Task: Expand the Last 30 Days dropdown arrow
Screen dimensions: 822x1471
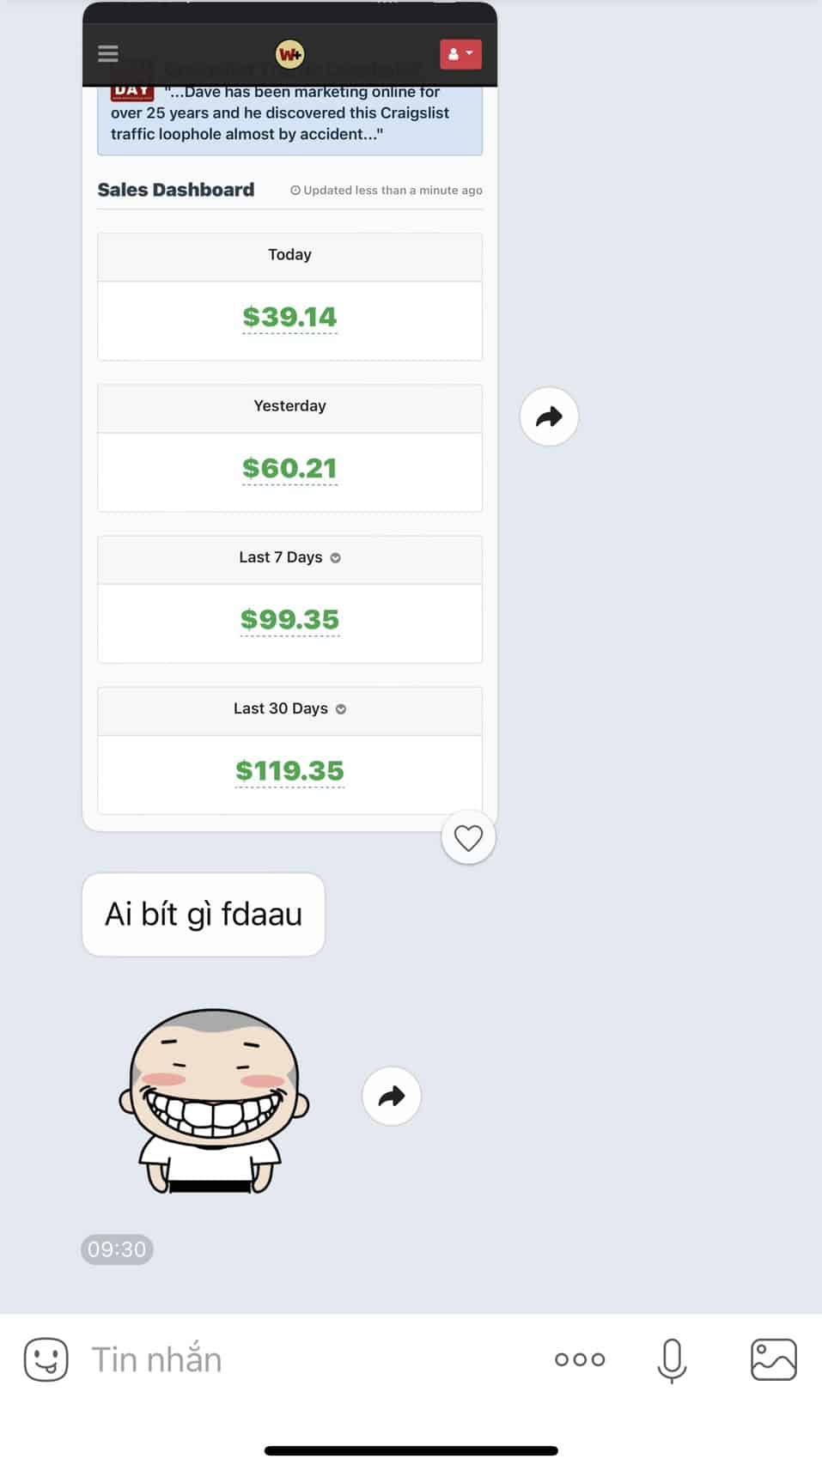Action: [341, 709]
